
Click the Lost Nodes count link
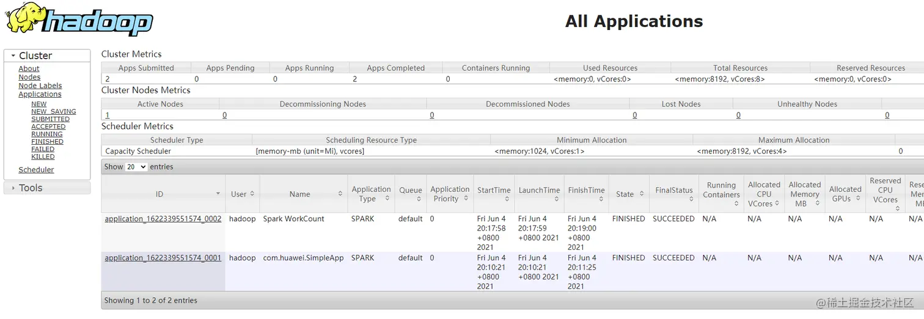634,115
